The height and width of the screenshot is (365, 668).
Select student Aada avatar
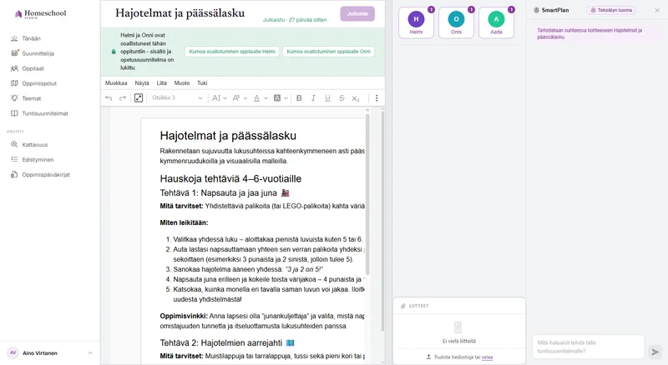tap(496, 23)
